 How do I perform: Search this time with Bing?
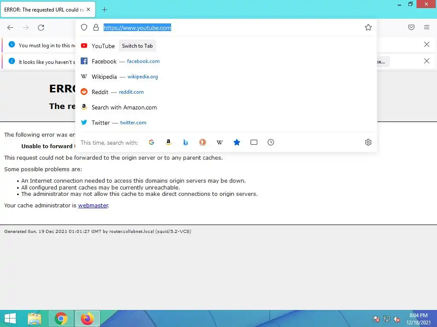click(186, 142)
